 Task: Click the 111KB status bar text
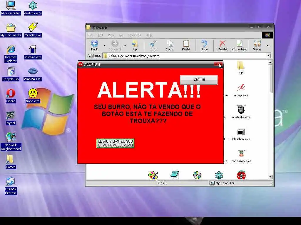click(x=162, y=183)
